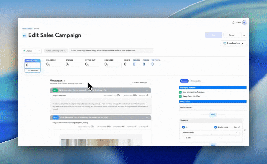
Task: Open the Active status dropdown
Action: tap(32, 51)
